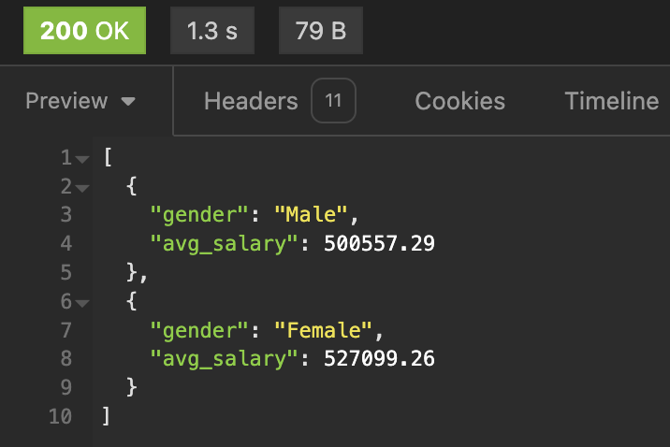Collapse the object fold arrow on line 6
The width and height of the screenshot is (670, 447).
(x=82, y=304)
